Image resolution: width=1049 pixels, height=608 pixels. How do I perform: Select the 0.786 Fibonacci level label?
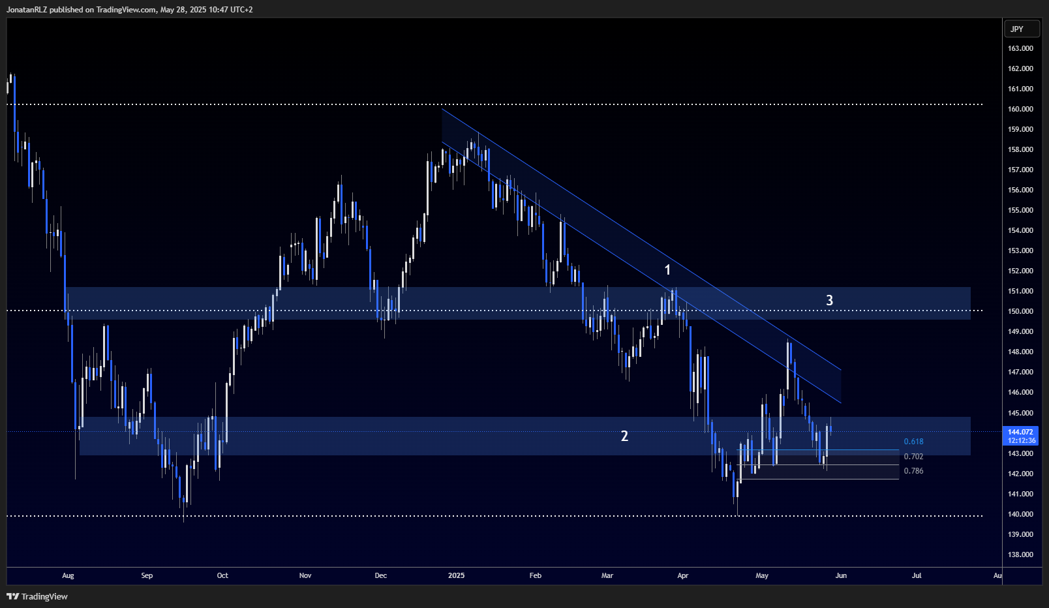coord(913,471)
